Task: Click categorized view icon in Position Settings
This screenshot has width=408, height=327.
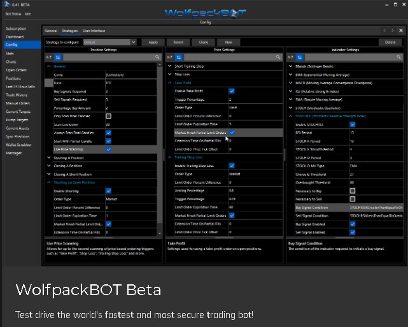Action: 58,57
